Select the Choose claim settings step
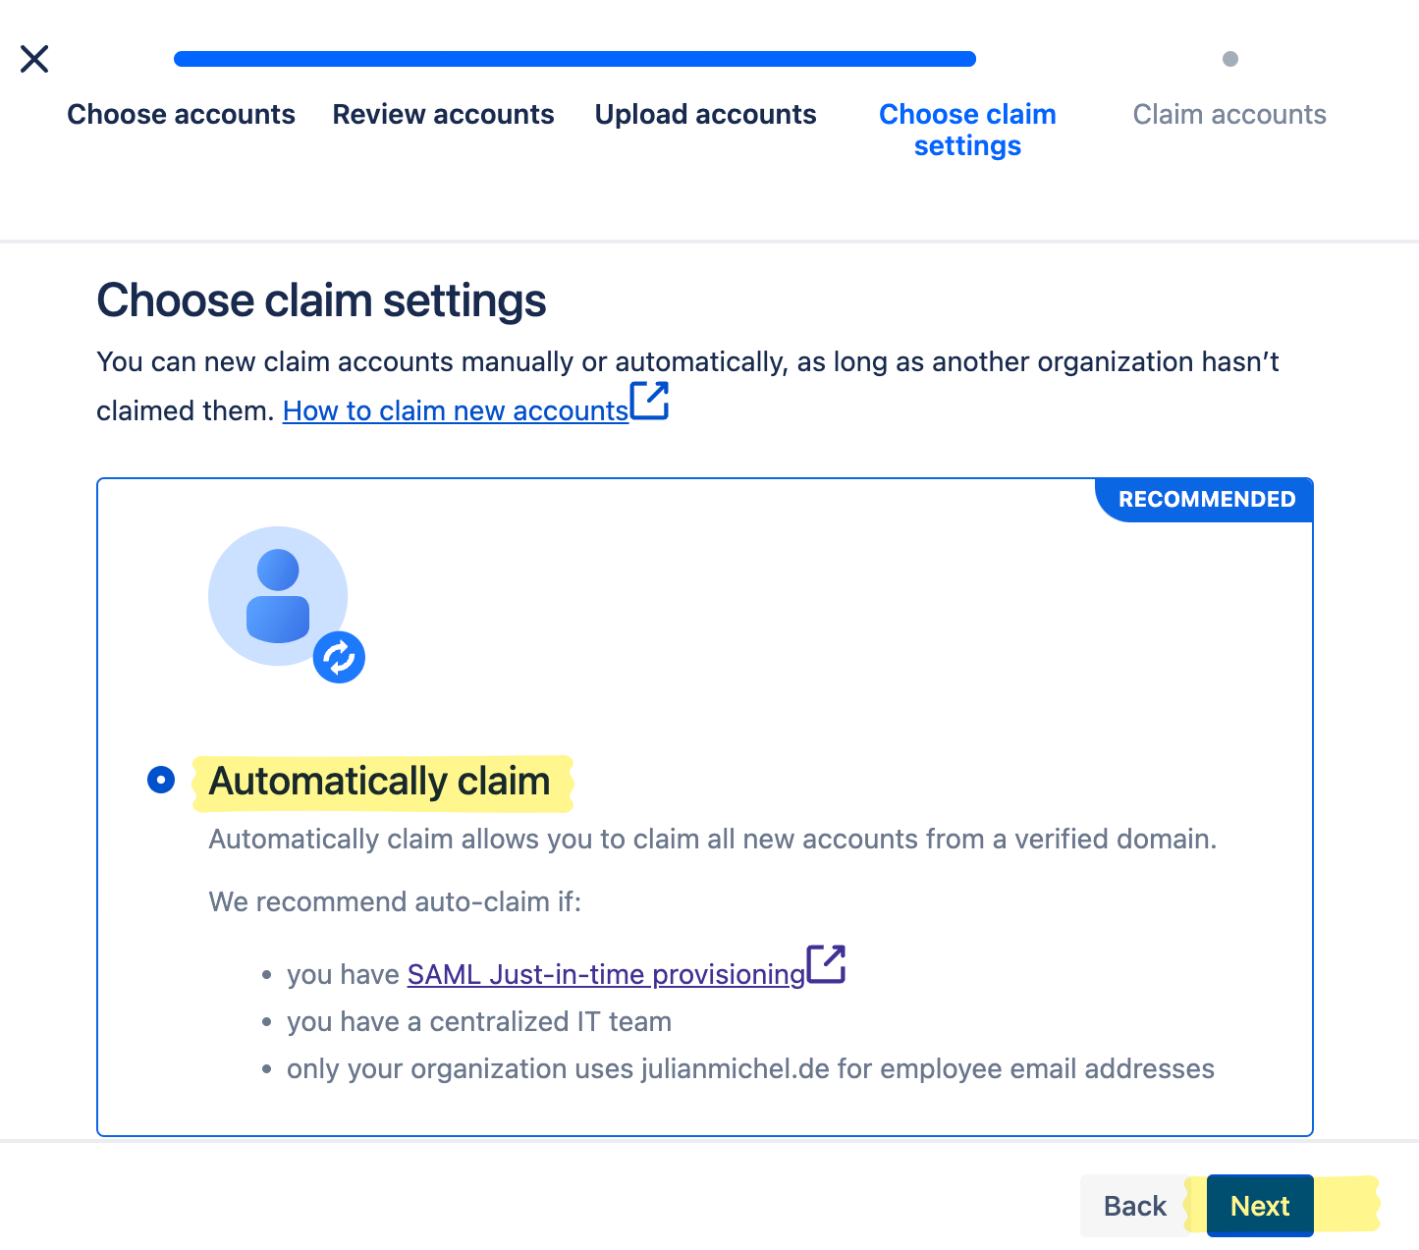 point(967,130)
